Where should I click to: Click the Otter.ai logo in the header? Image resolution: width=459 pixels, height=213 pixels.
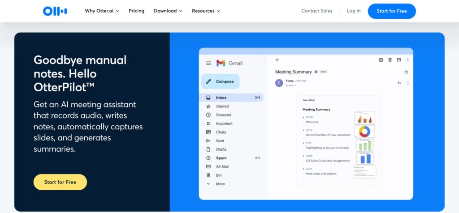(55, 11)
